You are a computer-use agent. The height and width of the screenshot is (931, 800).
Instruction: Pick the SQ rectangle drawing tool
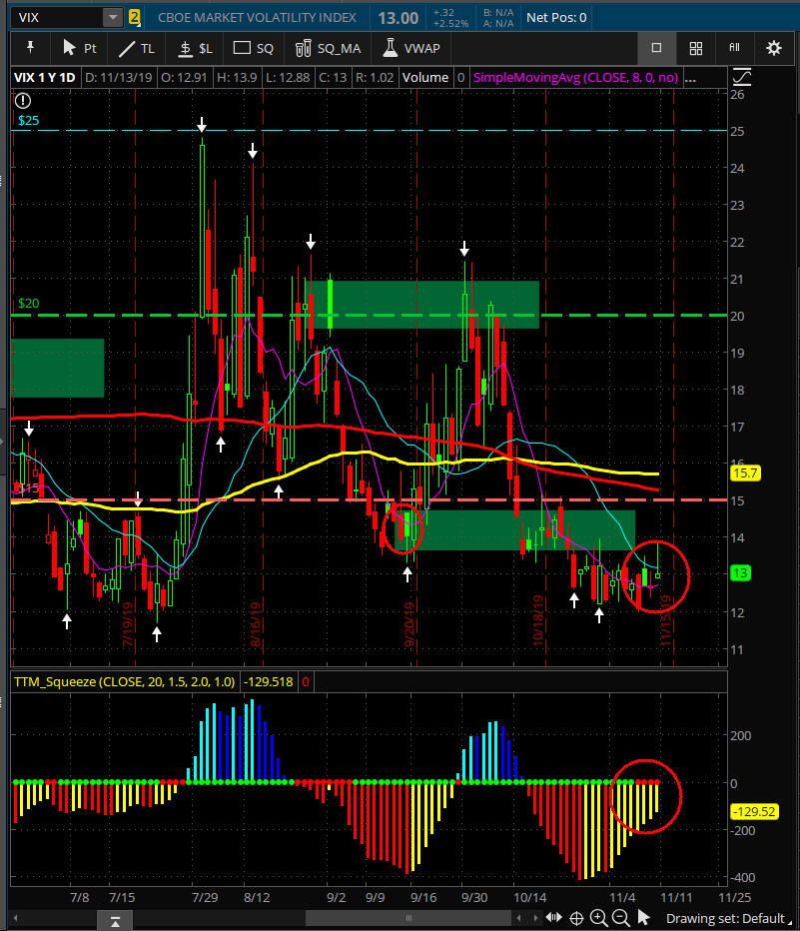coord(254,47)
